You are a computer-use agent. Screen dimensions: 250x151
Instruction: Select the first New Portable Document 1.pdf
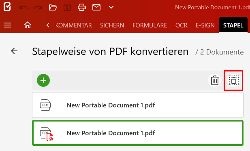click(x=138, y=105)
